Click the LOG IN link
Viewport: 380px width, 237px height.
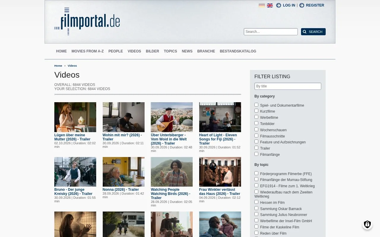click(x=289, y=5)
